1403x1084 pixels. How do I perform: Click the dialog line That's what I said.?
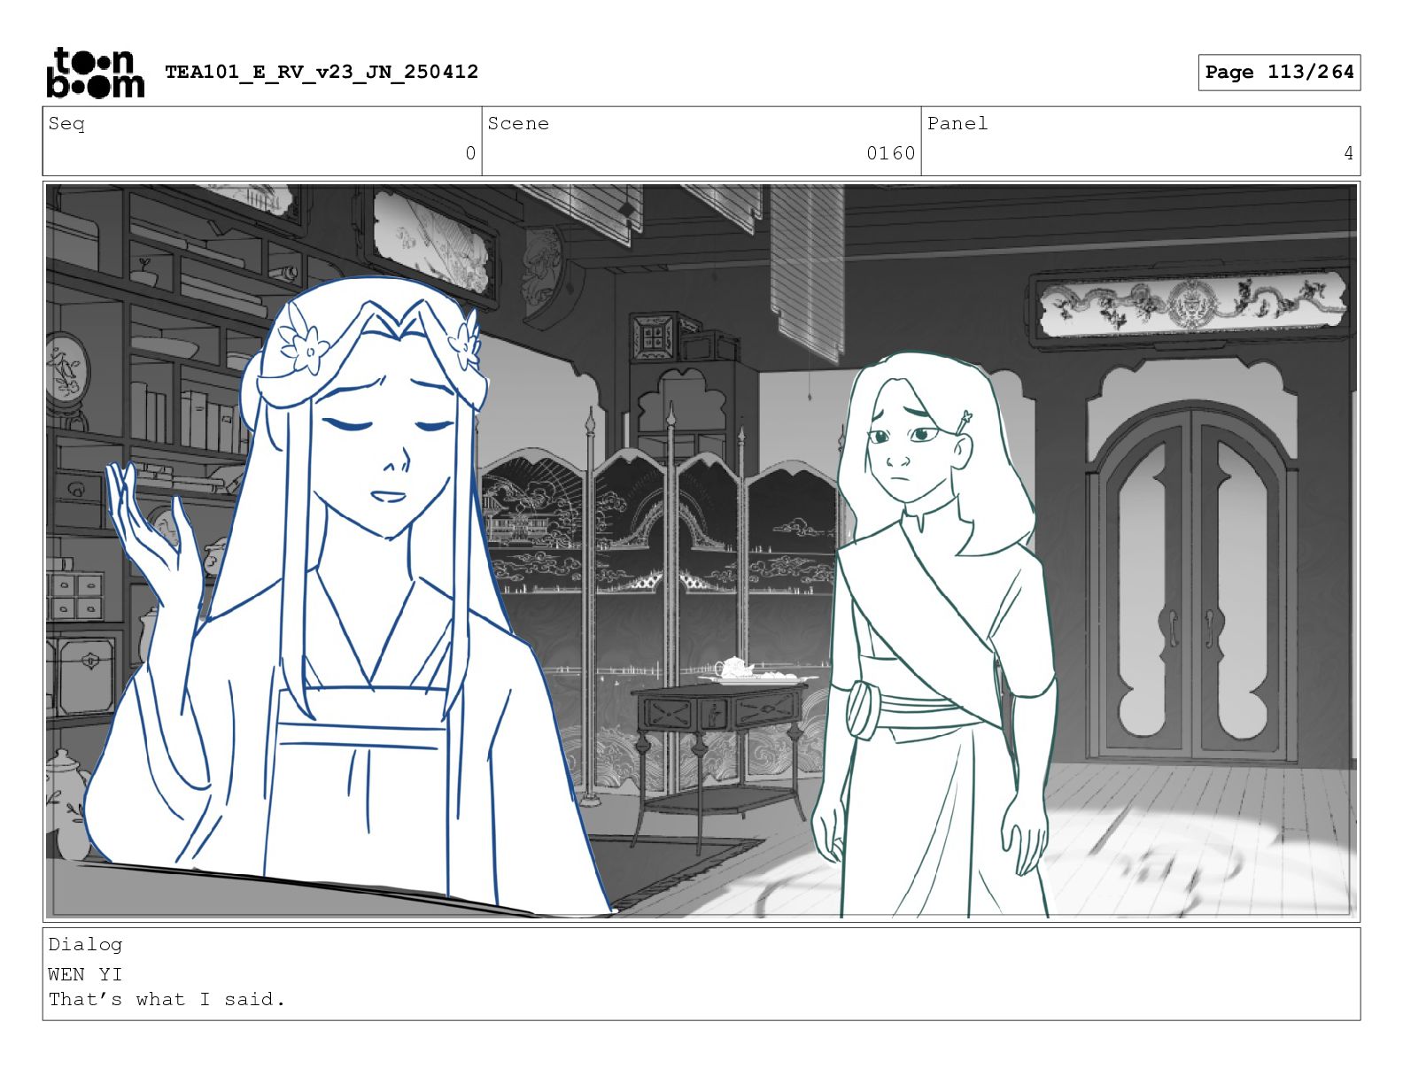coord(167,1000)
